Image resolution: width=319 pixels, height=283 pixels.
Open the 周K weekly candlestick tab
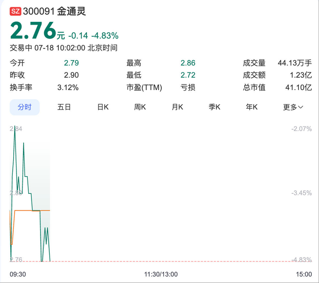(140, 107)
